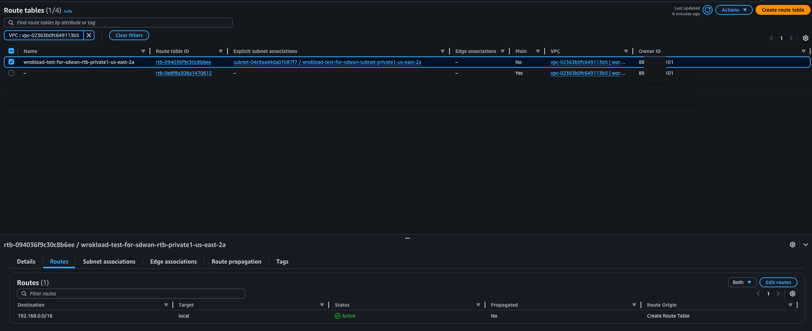This screenshot has height=331, width=812.
Task: Remove the VPC filter token
Action: click(x=89, y=35)
